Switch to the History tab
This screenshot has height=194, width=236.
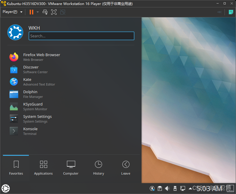coord(99,168)
